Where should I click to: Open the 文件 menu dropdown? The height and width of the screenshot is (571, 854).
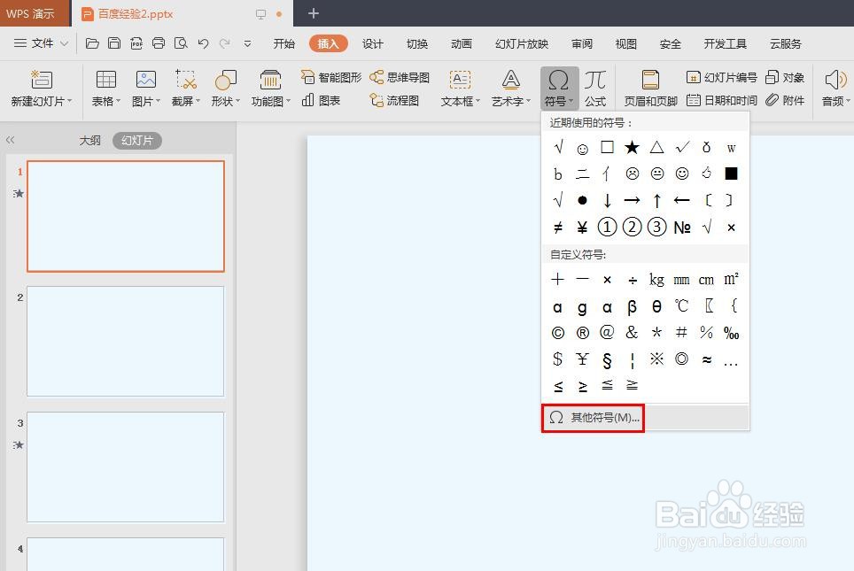(41, 43)
